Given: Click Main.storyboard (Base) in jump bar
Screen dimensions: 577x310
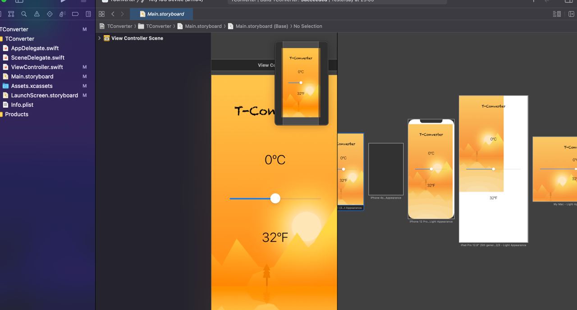Looking at the screenshot, I should click(x=258, y=26).
